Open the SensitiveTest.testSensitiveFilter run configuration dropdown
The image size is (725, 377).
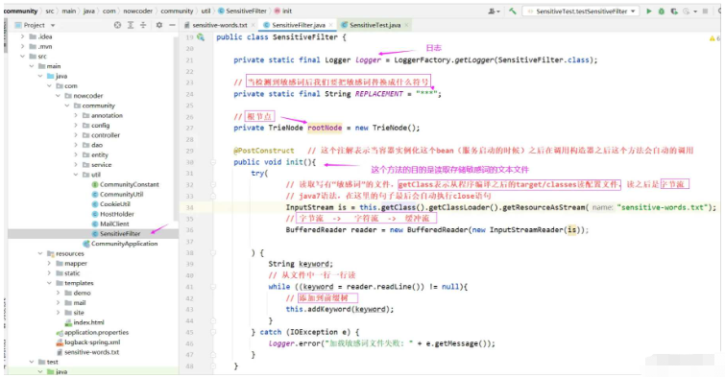pos(580,12)
